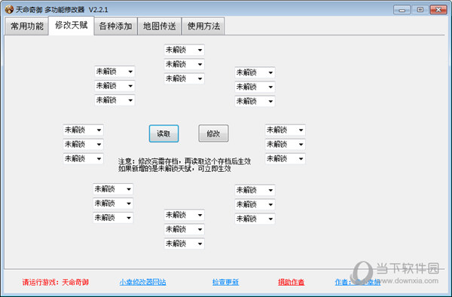Expand the last dropdown of the top-center group
This screenshot has height=297, width=452.
tap(185, 78)
